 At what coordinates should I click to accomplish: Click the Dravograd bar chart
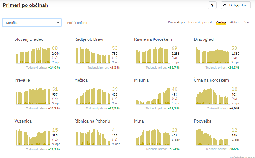click(x=212, y=55)
